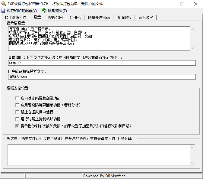Toggle 运行时禁止复制粘贴功能 checkbox
The image size is (203, 179).
click(x=17, y=119)
